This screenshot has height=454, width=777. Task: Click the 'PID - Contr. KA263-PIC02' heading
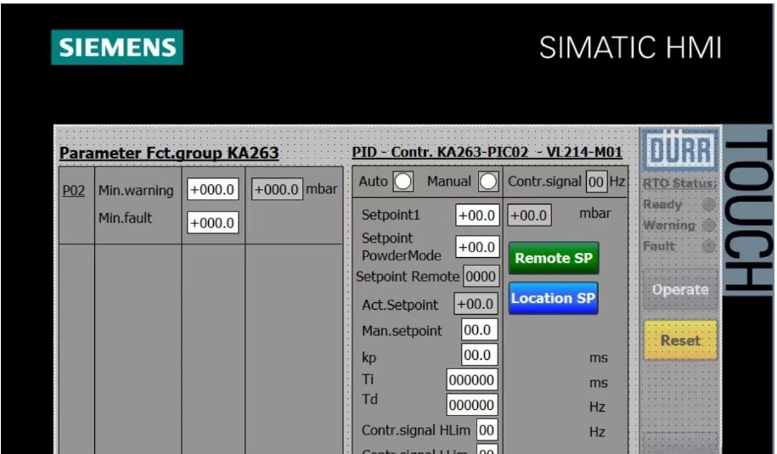(487, 152)
